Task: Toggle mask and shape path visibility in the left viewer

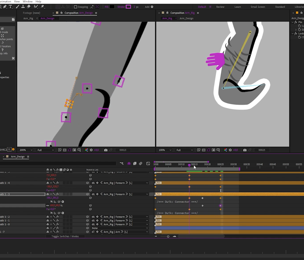Action: 69,150
